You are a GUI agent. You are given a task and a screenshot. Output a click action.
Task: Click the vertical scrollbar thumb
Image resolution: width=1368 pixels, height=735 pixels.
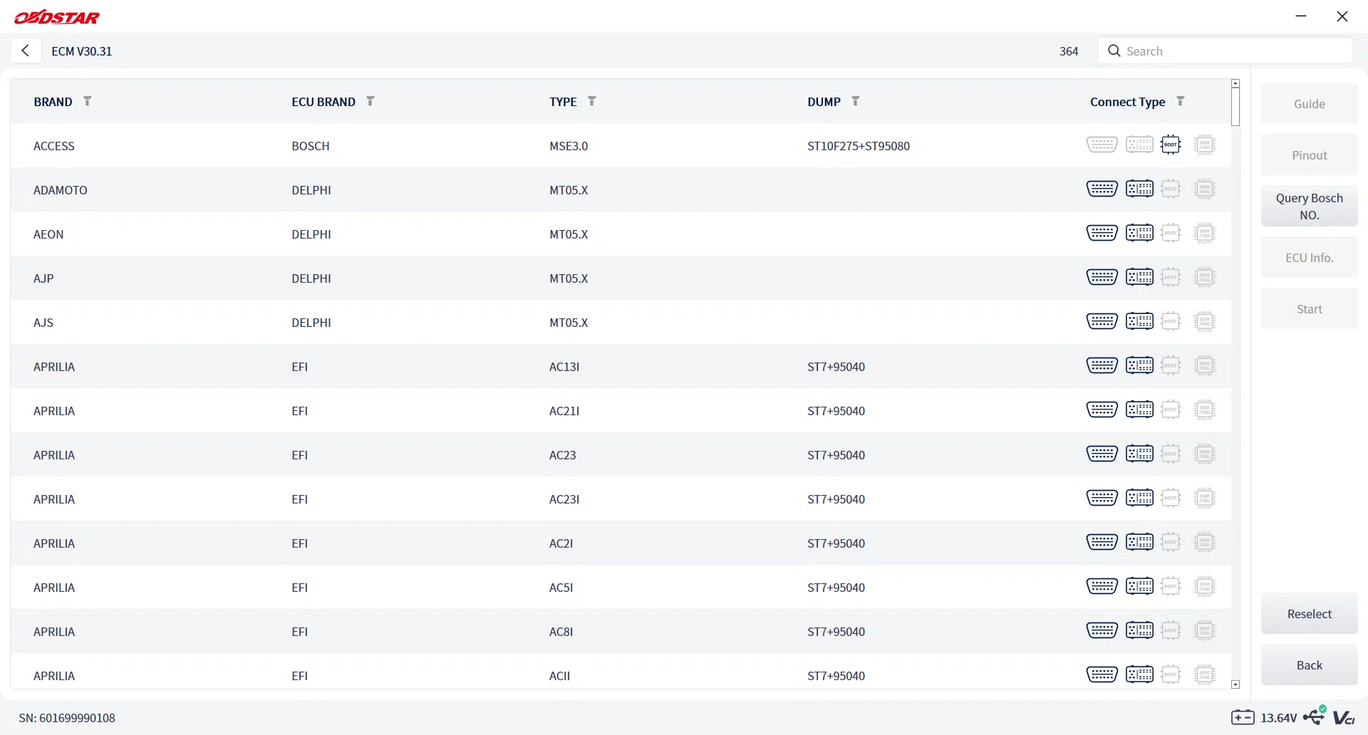click(x=1235, y=107)
